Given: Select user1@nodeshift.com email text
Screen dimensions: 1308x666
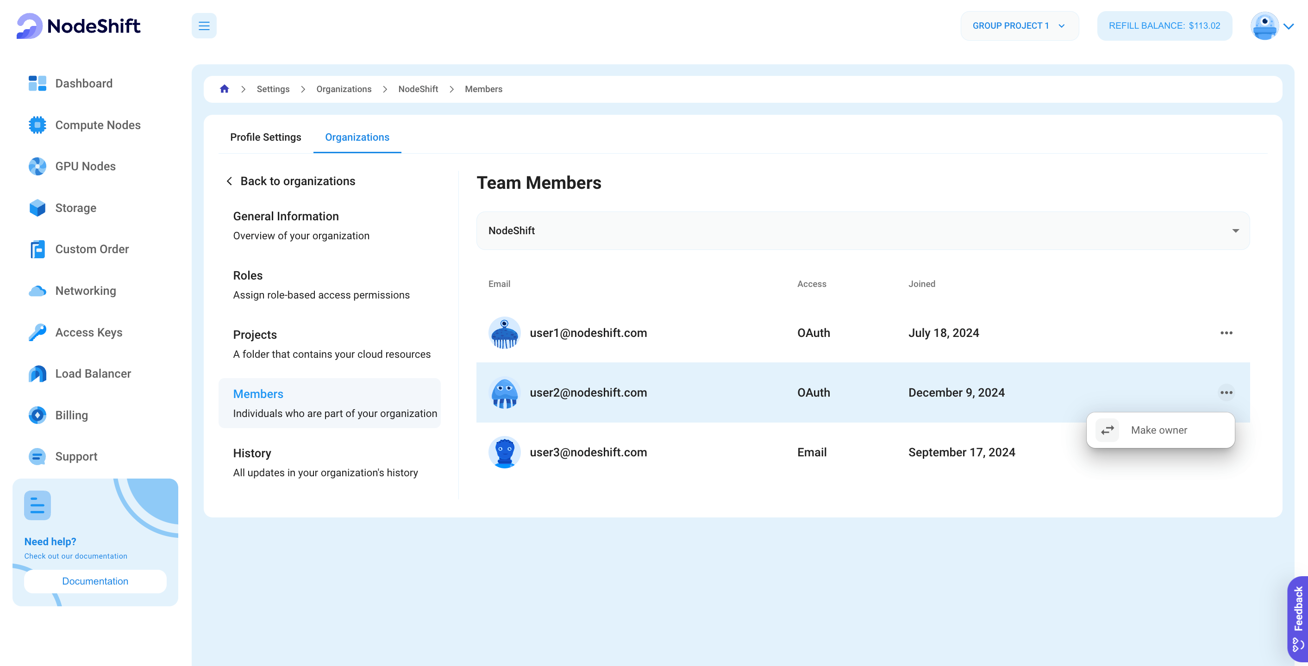Looking at the screenshot, I should pyautogui.click(x=588, y=333).
